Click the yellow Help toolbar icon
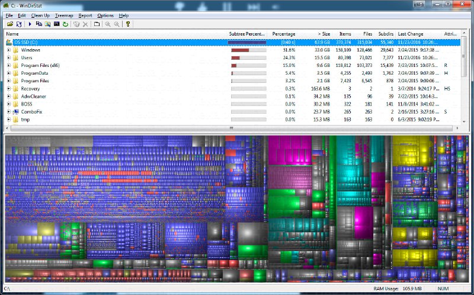The image size is (474, 295). tap(128, 24)
